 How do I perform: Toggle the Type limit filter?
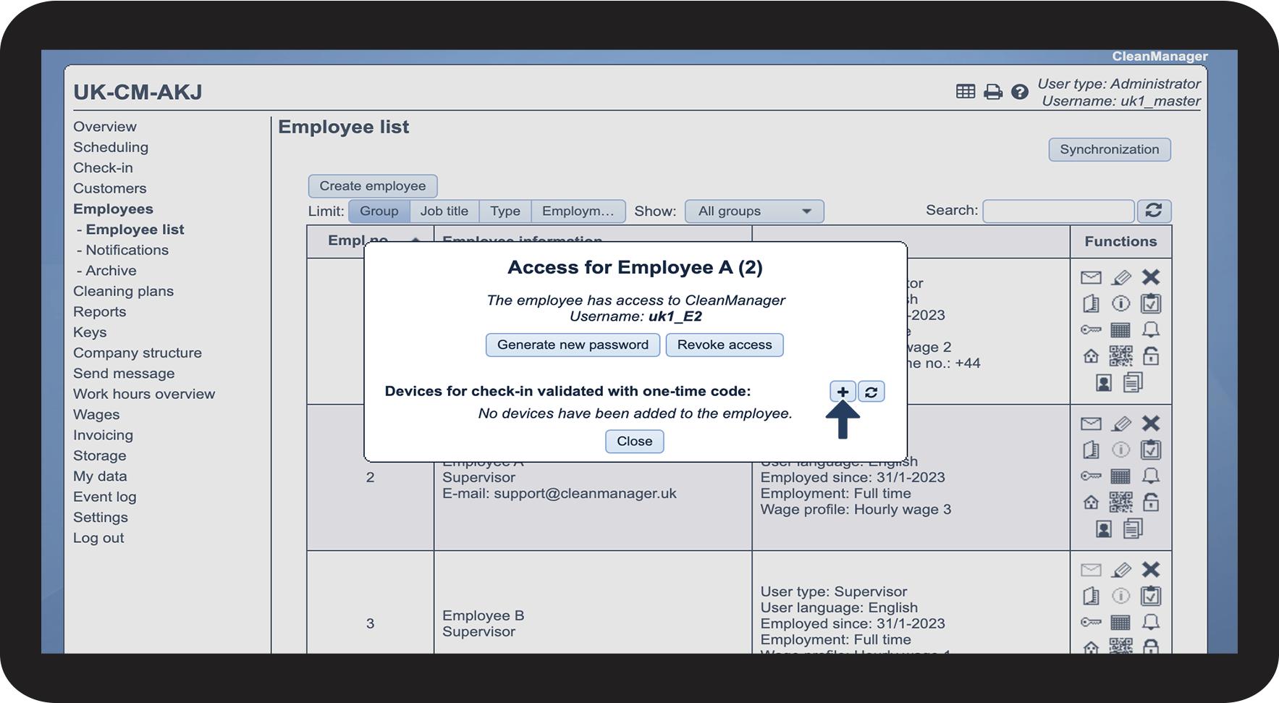[x=505, y=211]
